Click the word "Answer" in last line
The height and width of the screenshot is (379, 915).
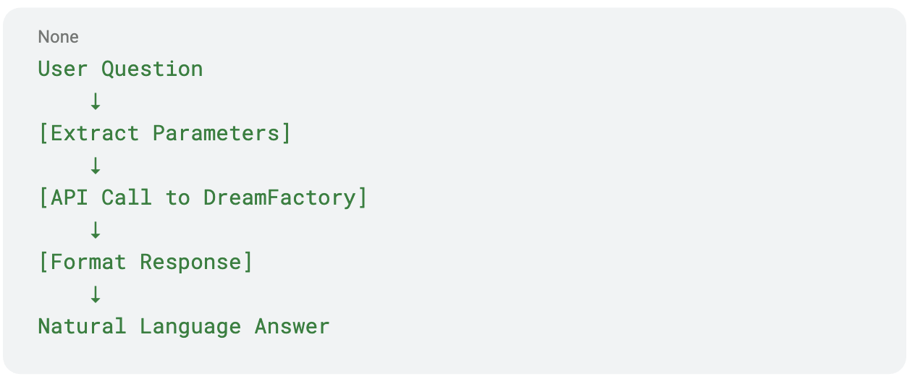click(x=292, y=326)
